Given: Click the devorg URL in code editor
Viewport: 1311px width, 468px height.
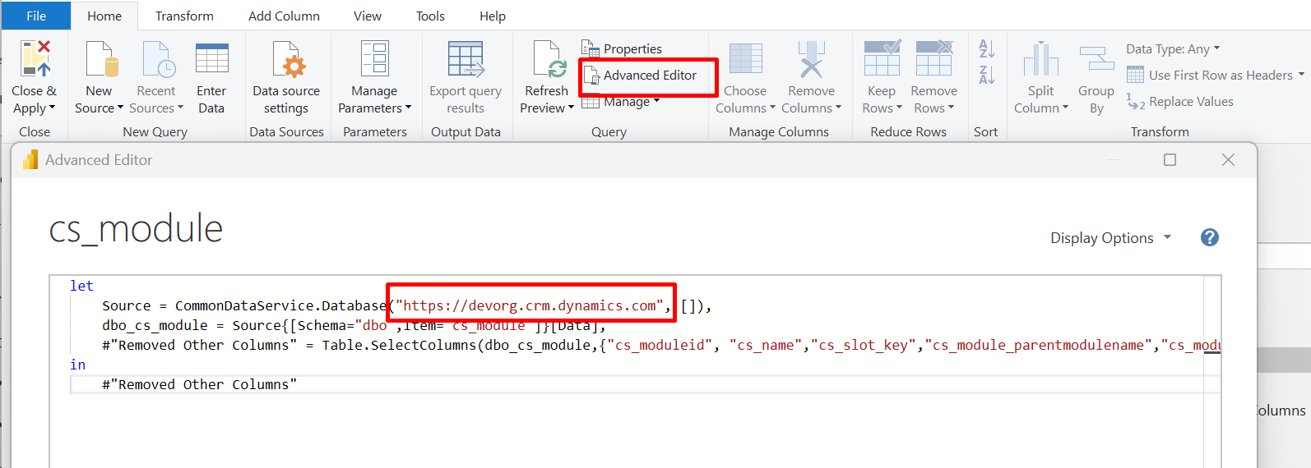Looking at the screenshot, I should click(530, 306).
